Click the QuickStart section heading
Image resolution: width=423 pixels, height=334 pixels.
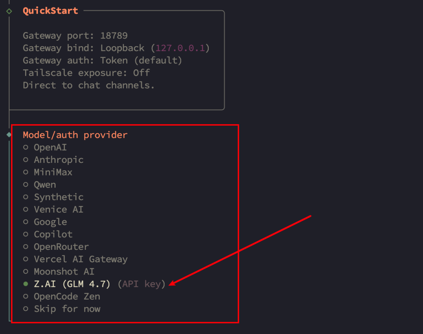click(x=50, y=11)
